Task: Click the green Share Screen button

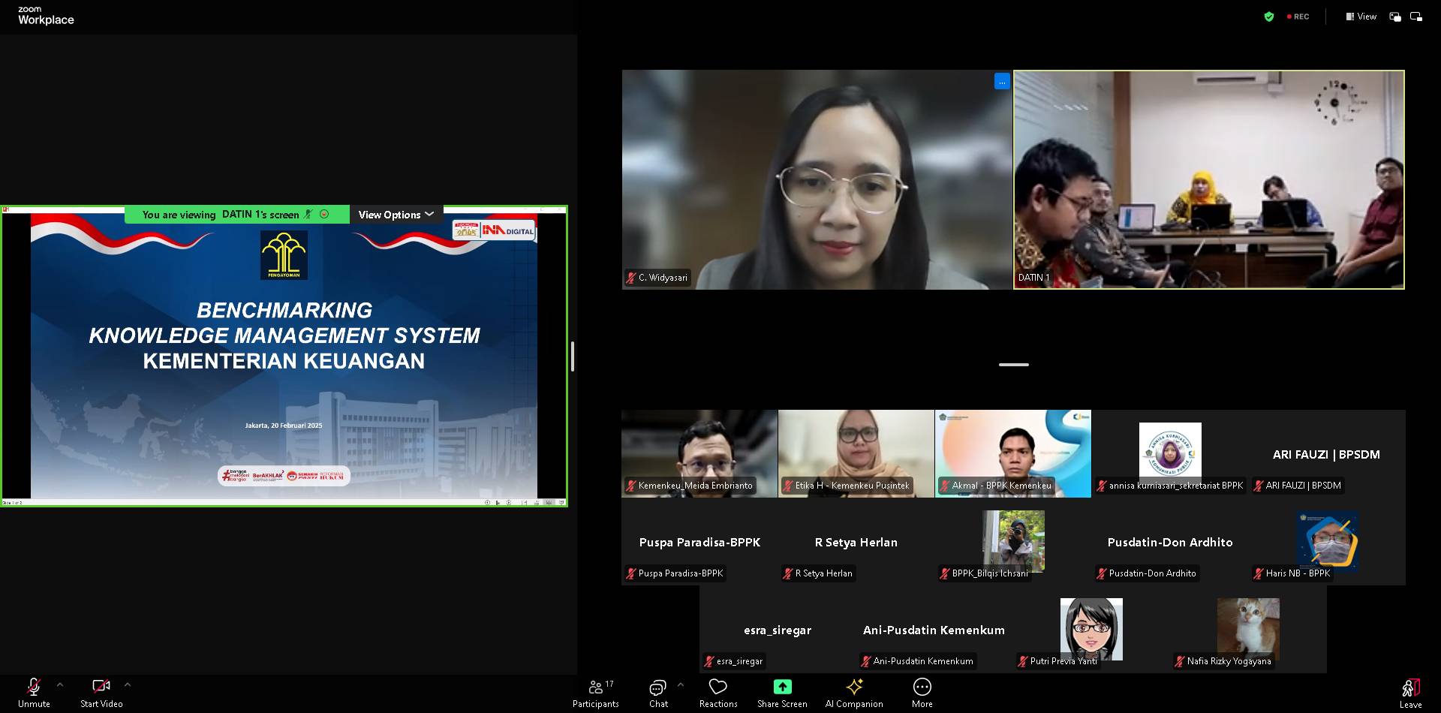Action: (x=782, y=687)
